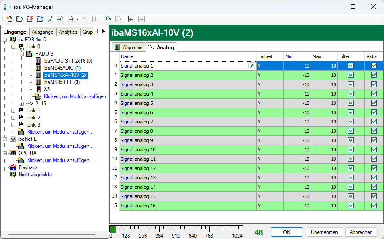Click the import toolbar icon
The image size is (384, 239).
(x=60, y=19)
